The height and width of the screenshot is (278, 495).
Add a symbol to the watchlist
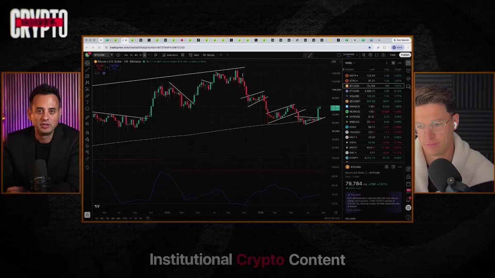pos(387,63)
